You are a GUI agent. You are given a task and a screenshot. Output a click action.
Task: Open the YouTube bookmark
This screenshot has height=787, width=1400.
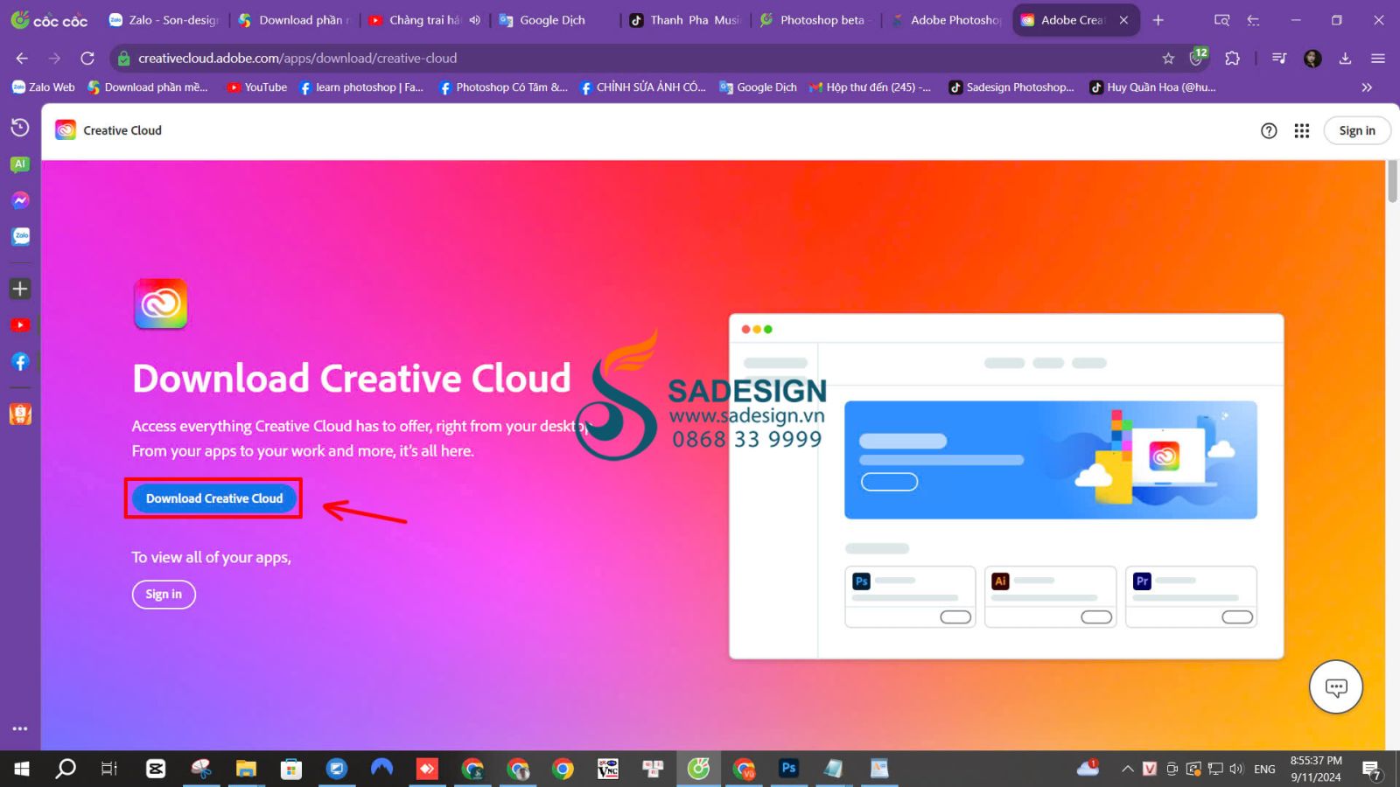coord(257,87)
